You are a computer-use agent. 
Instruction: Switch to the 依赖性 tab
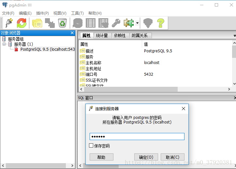click(x=120, y=35)
